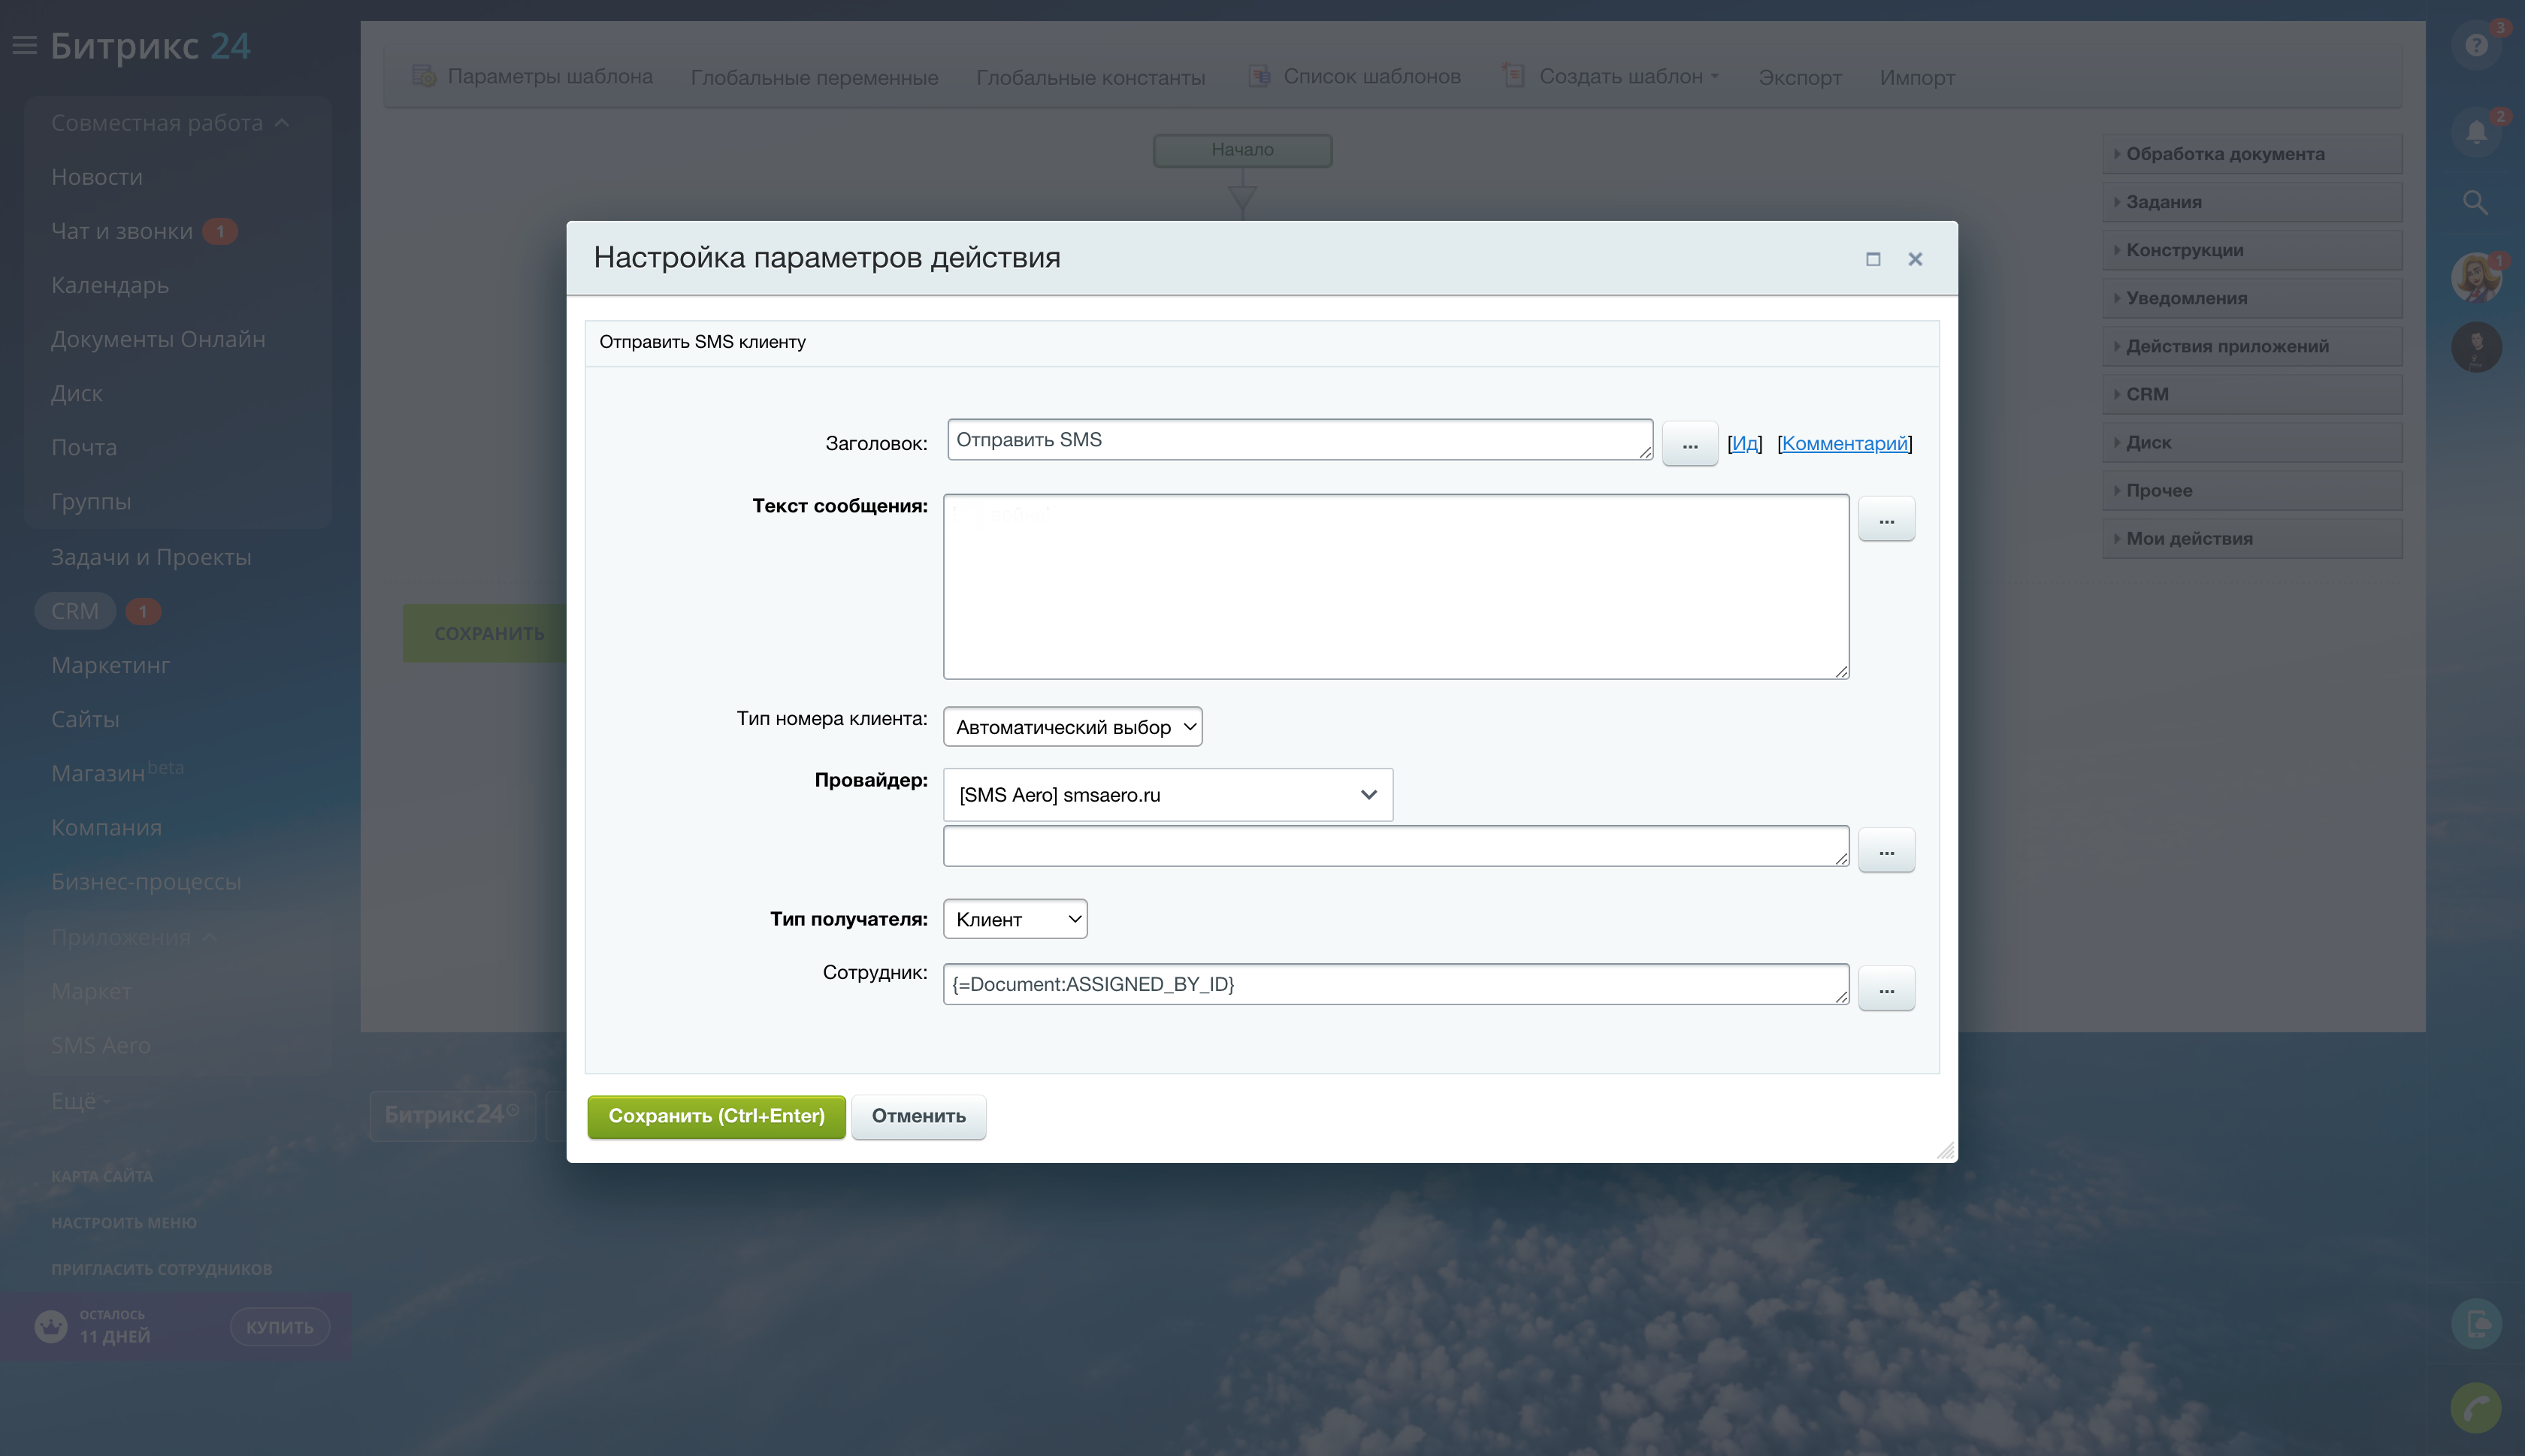2525x1456 pixels.
Task: Open Глобальные переменные toolbar item
Action: tap(814, 77)
